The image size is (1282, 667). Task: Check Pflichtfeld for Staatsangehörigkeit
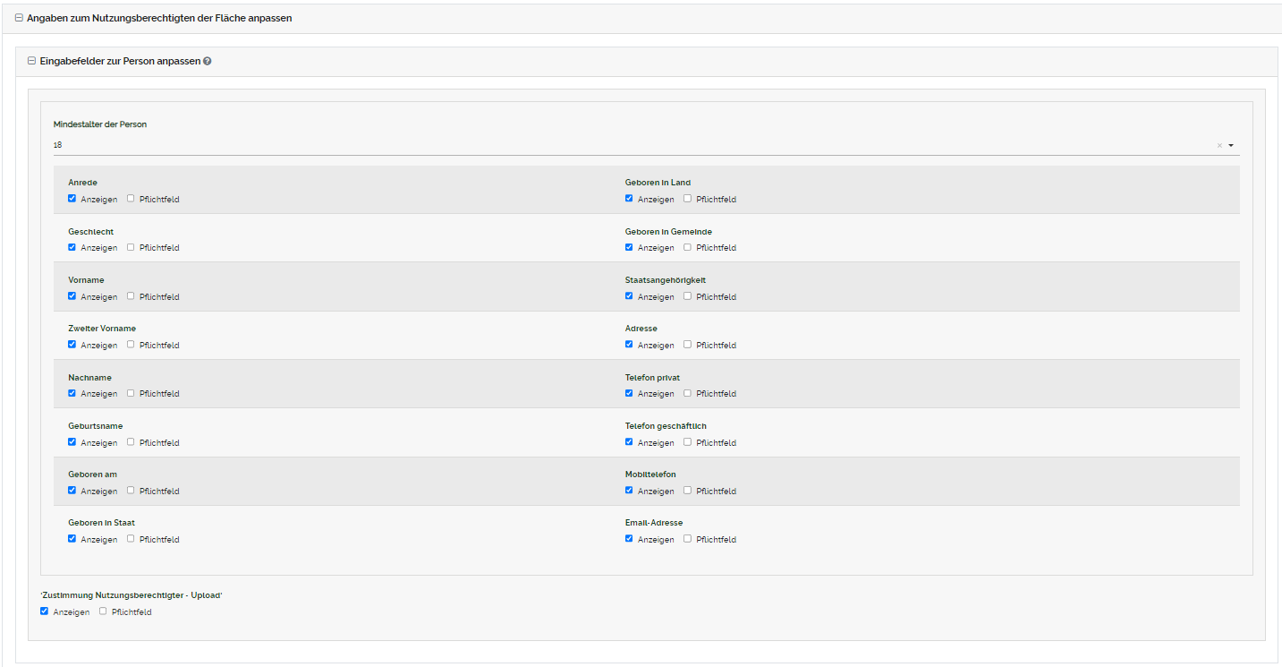(687, 296)
